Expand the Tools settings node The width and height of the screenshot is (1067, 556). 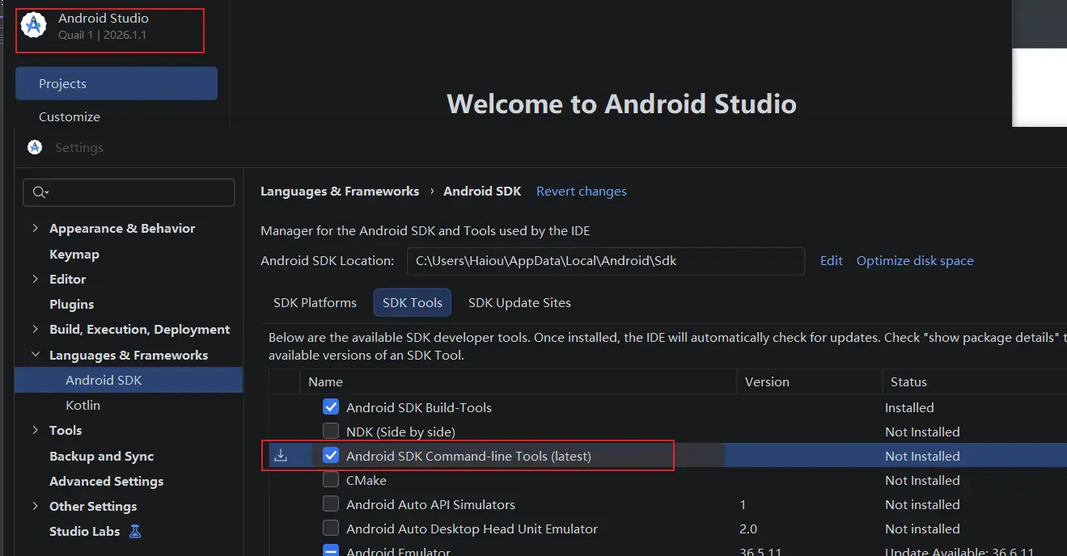pos(35,430)
